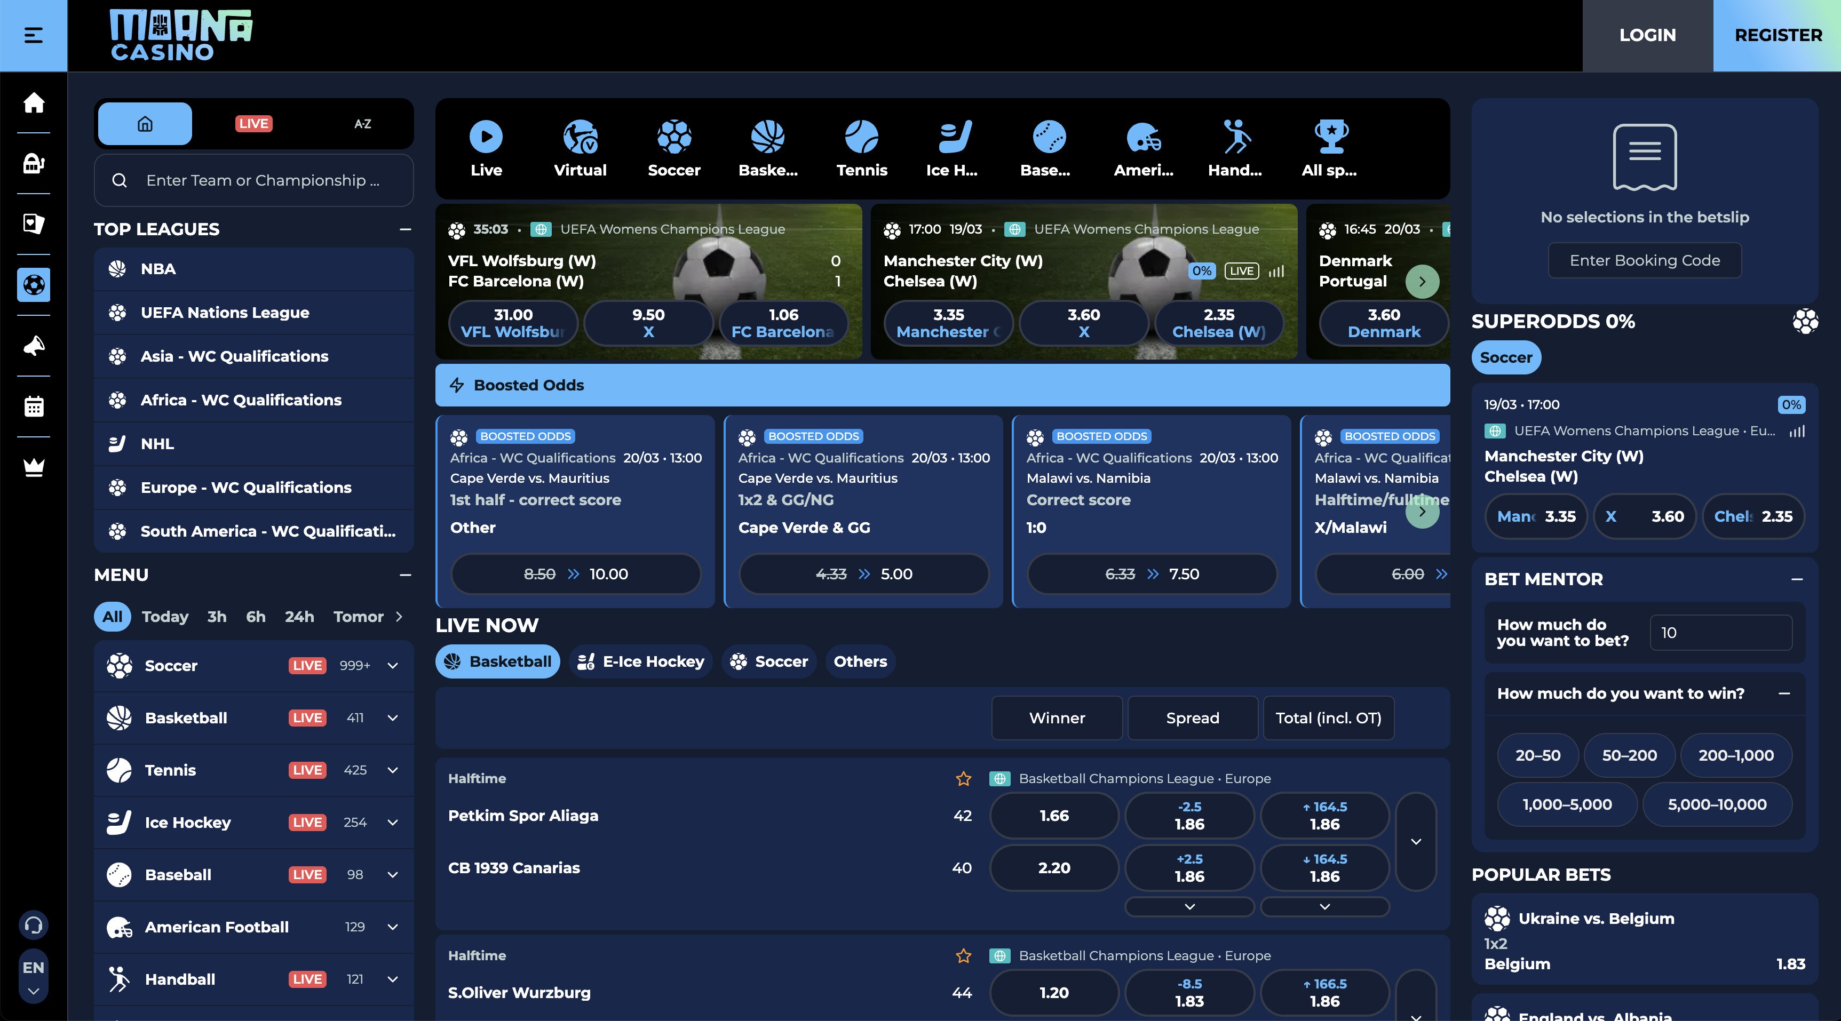Expand the Soccer menu chevron
The width and height of the screenshot is (1841, 1021).
click(x=392, y=665)
